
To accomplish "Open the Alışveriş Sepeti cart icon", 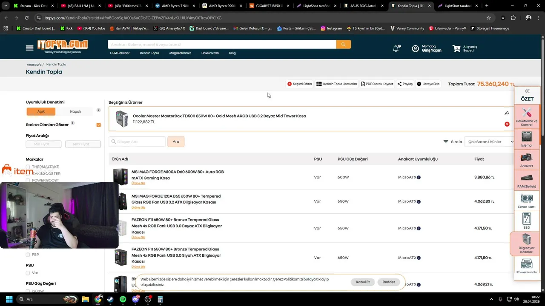I will click(x=456, y=48).
